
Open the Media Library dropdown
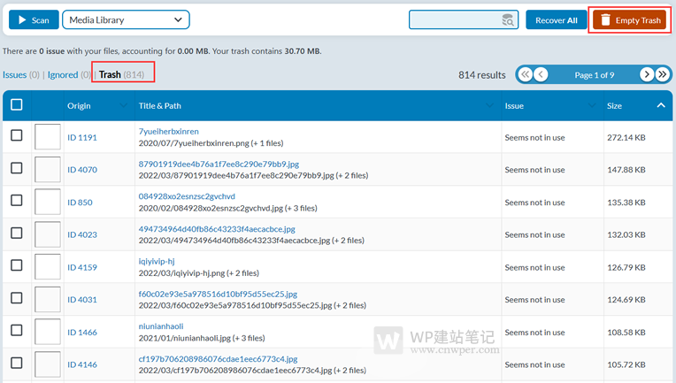(x=126, y=20)
